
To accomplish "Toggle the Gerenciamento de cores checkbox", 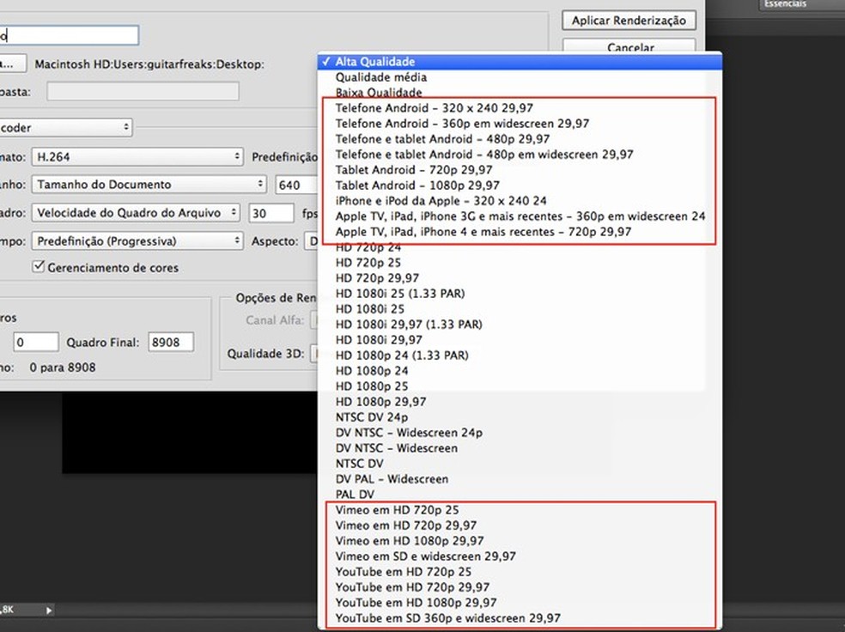I will point(39,267).
